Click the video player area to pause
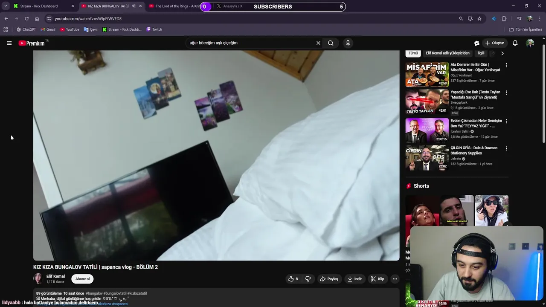This screenshot has width=546, height=307. click(216, 155)
